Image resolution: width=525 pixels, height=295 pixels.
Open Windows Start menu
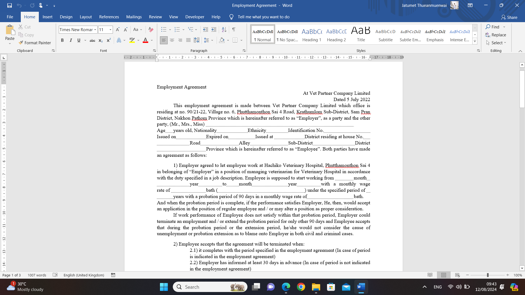164,287
